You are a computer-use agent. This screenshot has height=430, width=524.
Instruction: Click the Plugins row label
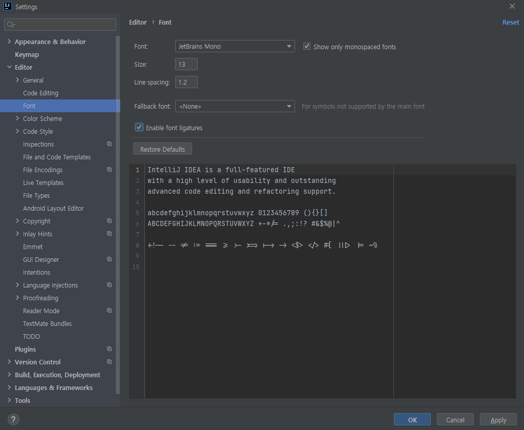pyautogui.click(x=25, y=349)
